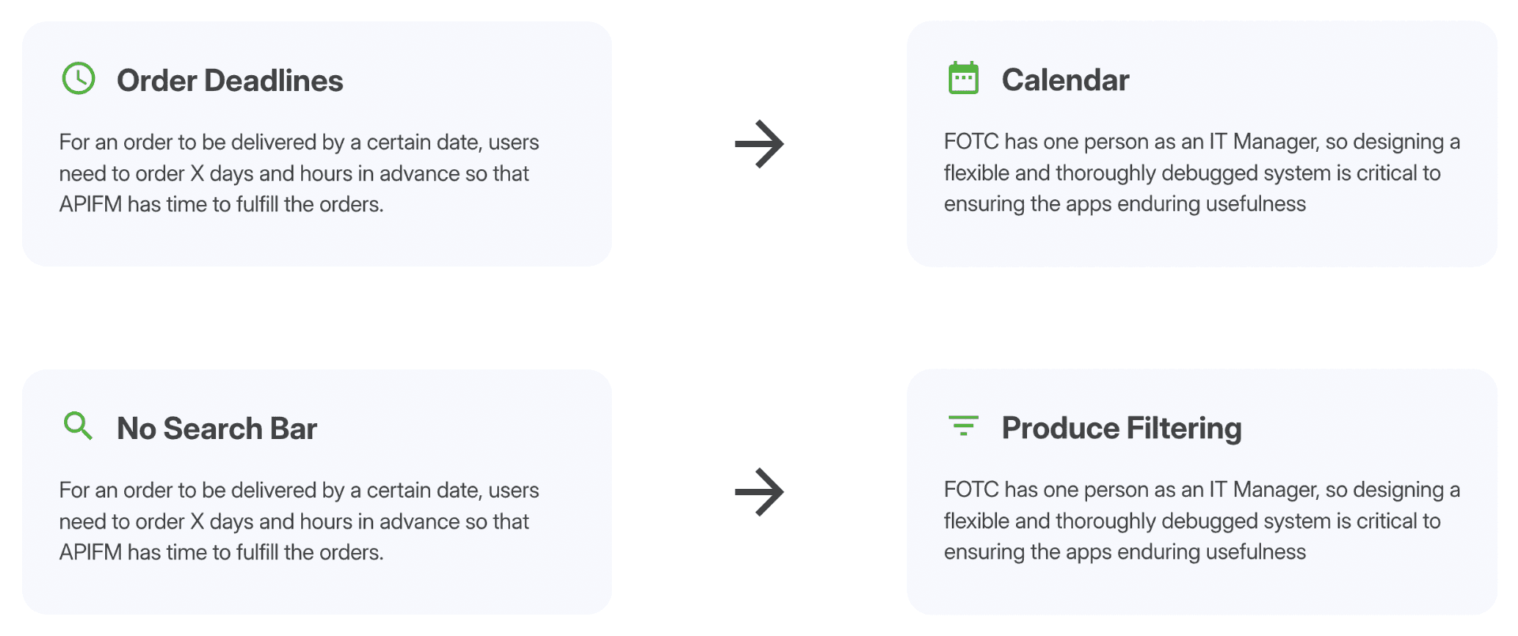This screenshot has width=1518, height=636.
Task: Click the Produce Filtering title
Action: coord(1121,428)
